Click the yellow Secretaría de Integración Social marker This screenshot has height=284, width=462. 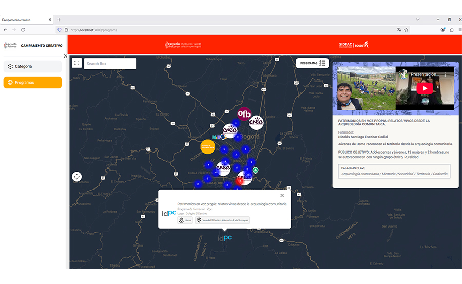(207, 146)
